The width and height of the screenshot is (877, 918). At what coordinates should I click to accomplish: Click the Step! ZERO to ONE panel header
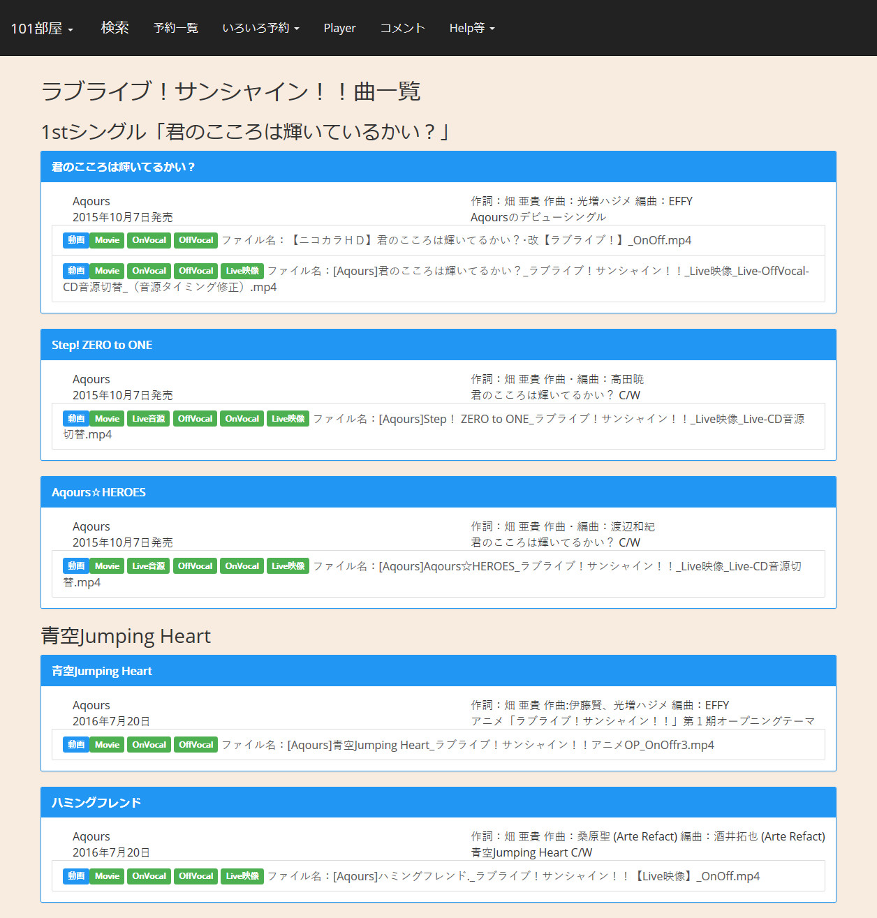[x=438, y=345]
